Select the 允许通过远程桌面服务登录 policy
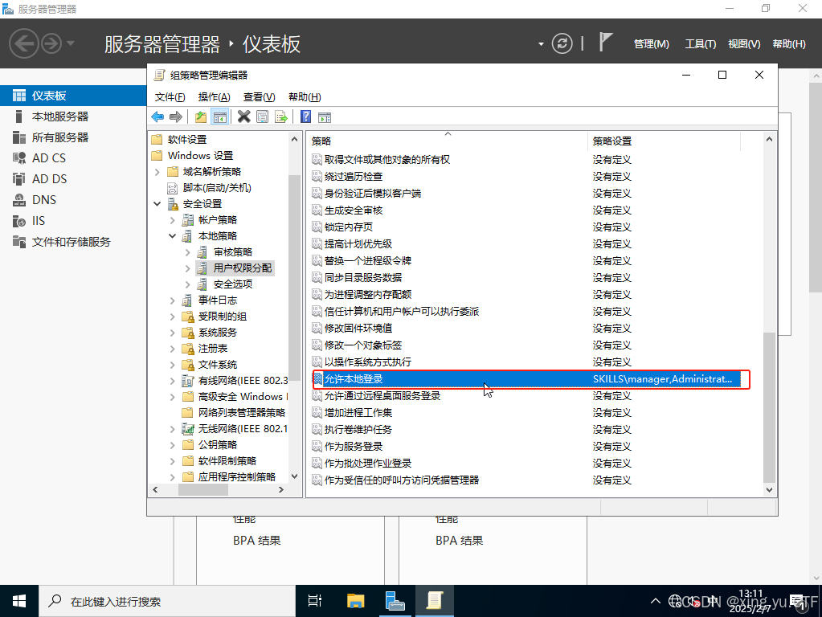Screen dimensions: 822x617 coord(382,395)
